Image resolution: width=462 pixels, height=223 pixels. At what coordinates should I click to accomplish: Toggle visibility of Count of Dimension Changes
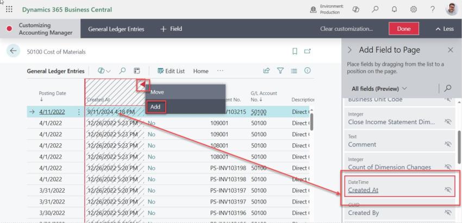(x=448, y=167)
